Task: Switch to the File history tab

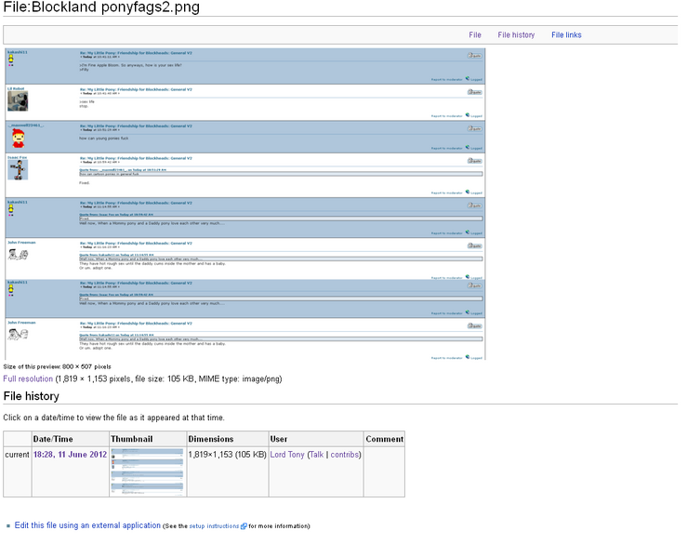Action: pyautogui.click(x=516, y=35)
